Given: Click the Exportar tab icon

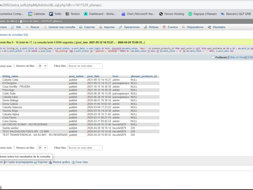Looking at the screenshot, I should (x=81, y=27).
